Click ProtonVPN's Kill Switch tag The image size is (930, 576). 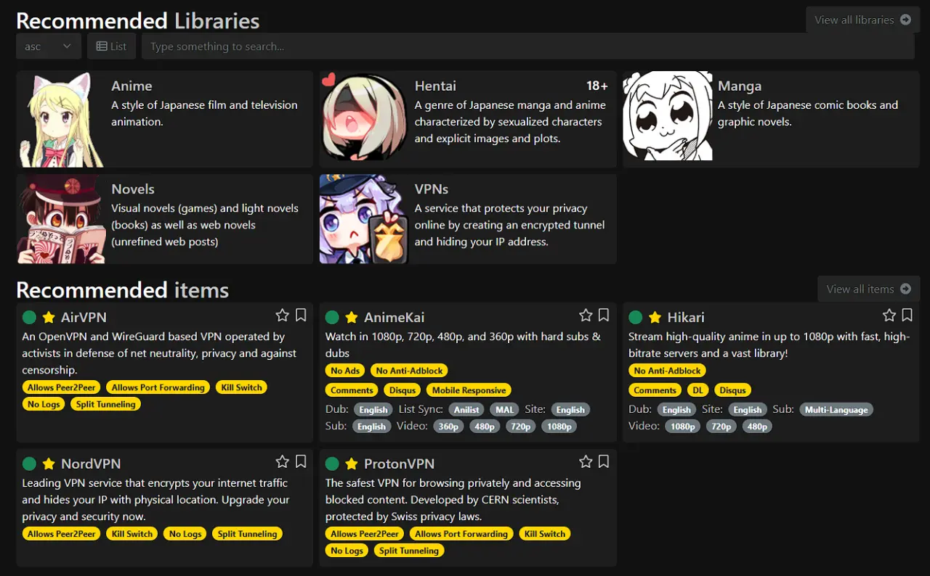(545, 534)
